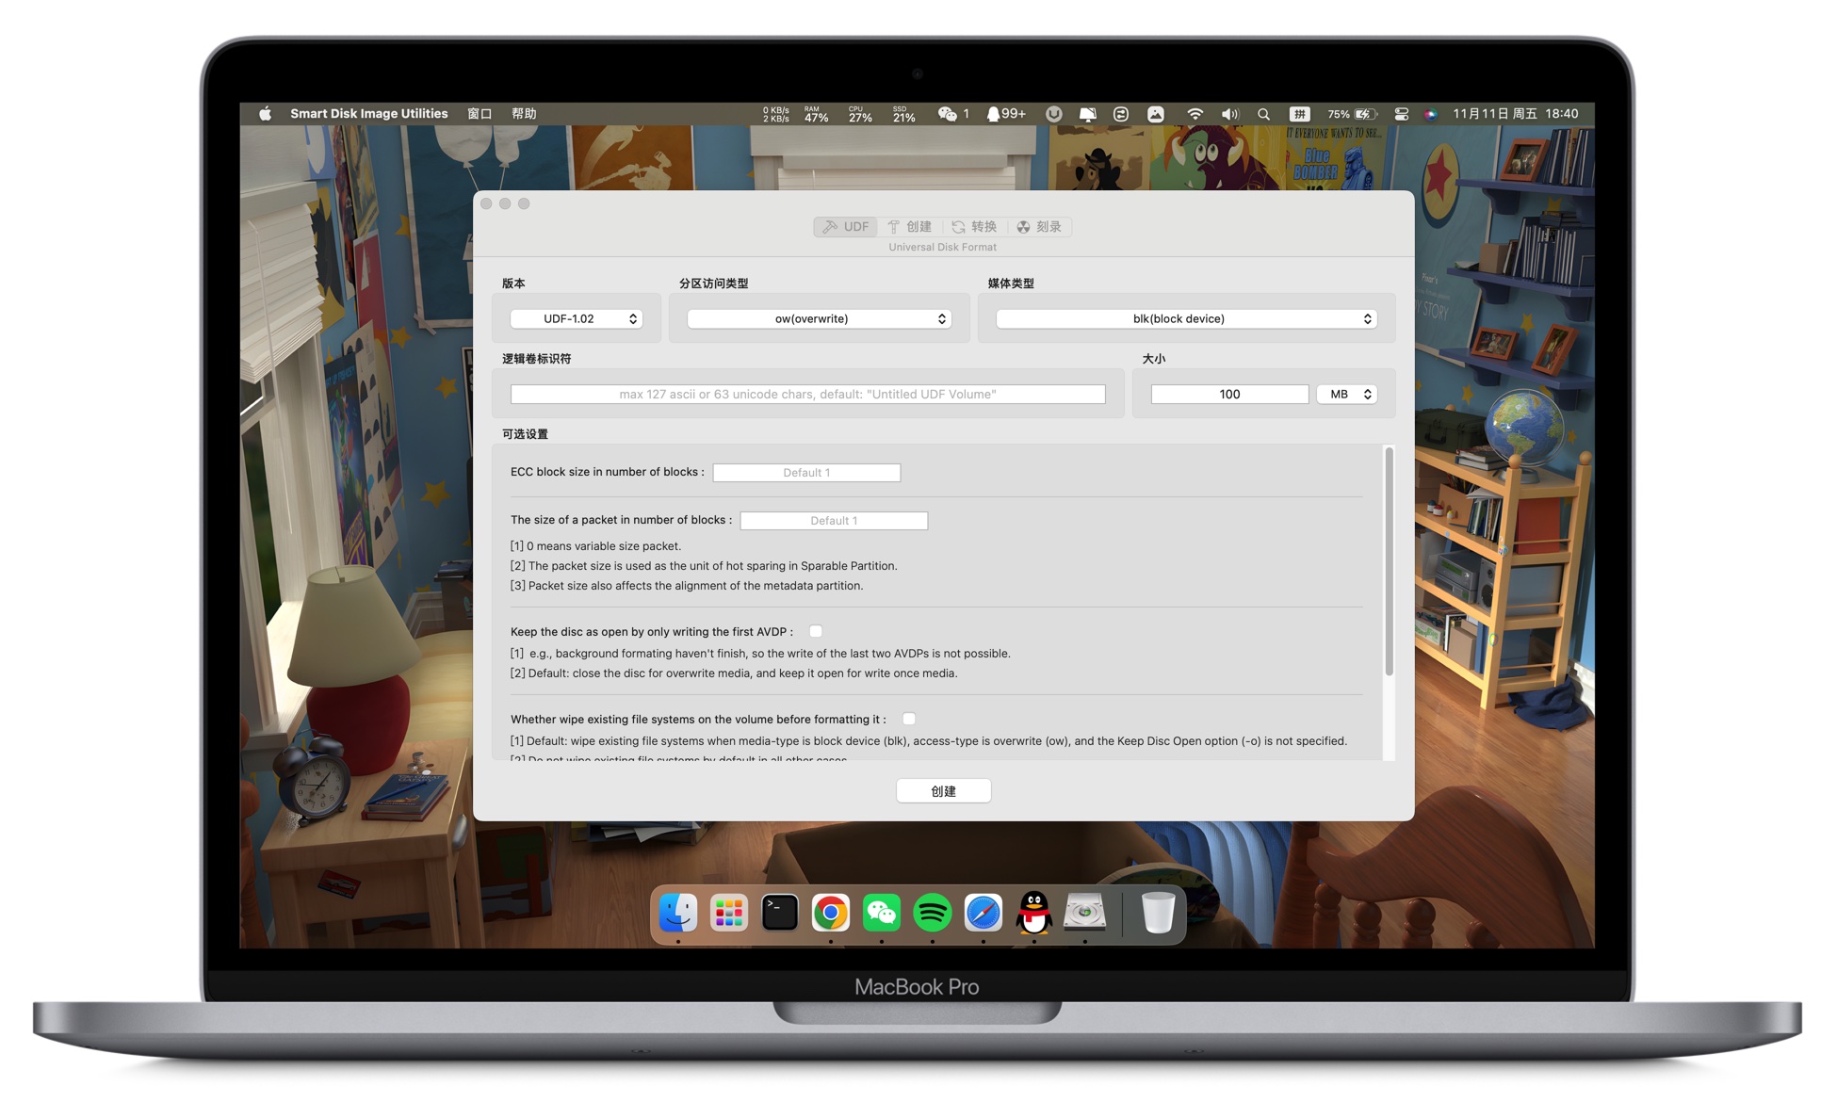Open Finder from the Dock
Viewport: 1837px width, 1102px height.
tap(678, 913)
